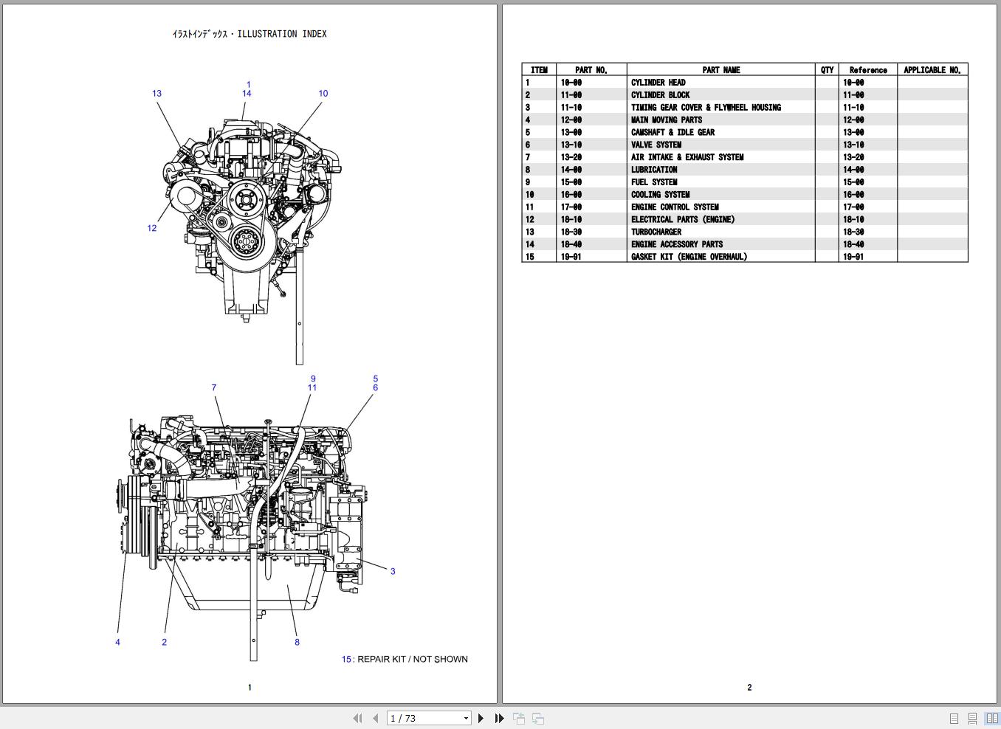Click ELECTRICAL PARTS (ENGINE) entry
The height and width of the screenshot is (729, 1001).
point(683,220)
